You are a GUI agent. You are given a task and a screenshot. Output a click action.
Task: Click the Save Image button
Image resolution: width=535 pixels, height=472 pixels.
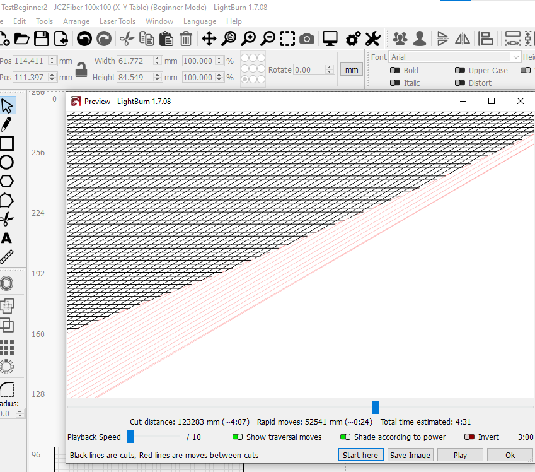tap(410, 455)
